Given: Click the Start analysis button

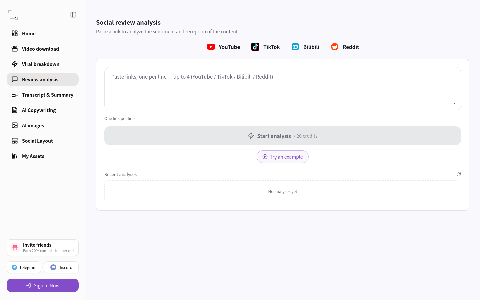Looking at the screenshot, I should click(x=283, y=136).
